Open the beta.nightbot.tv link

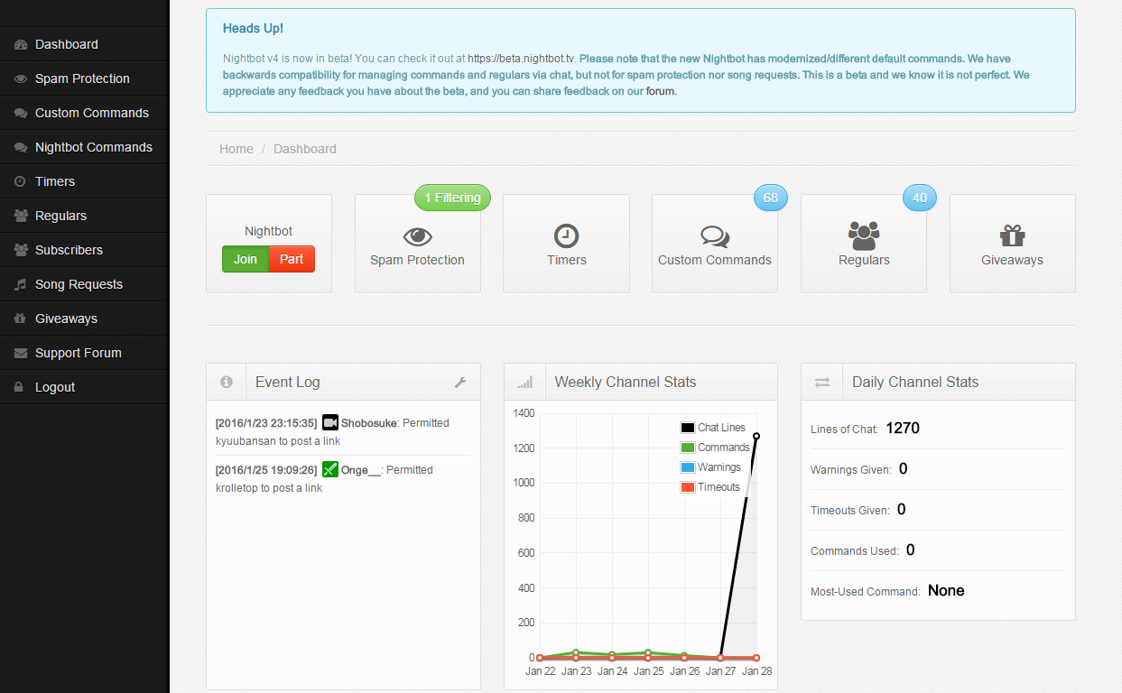pos(522,57)
